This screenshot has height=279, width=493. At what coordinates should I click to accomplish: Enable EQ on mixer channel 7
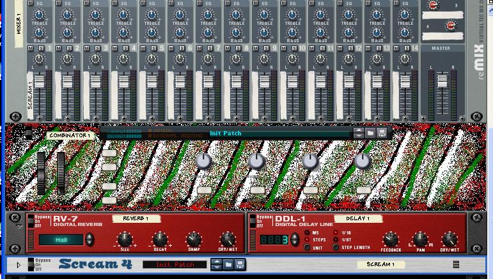coord(200,3)
